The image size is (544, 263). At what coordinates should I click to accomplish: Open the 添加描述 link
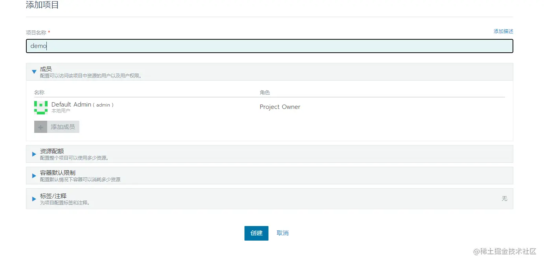pos(504,31)
